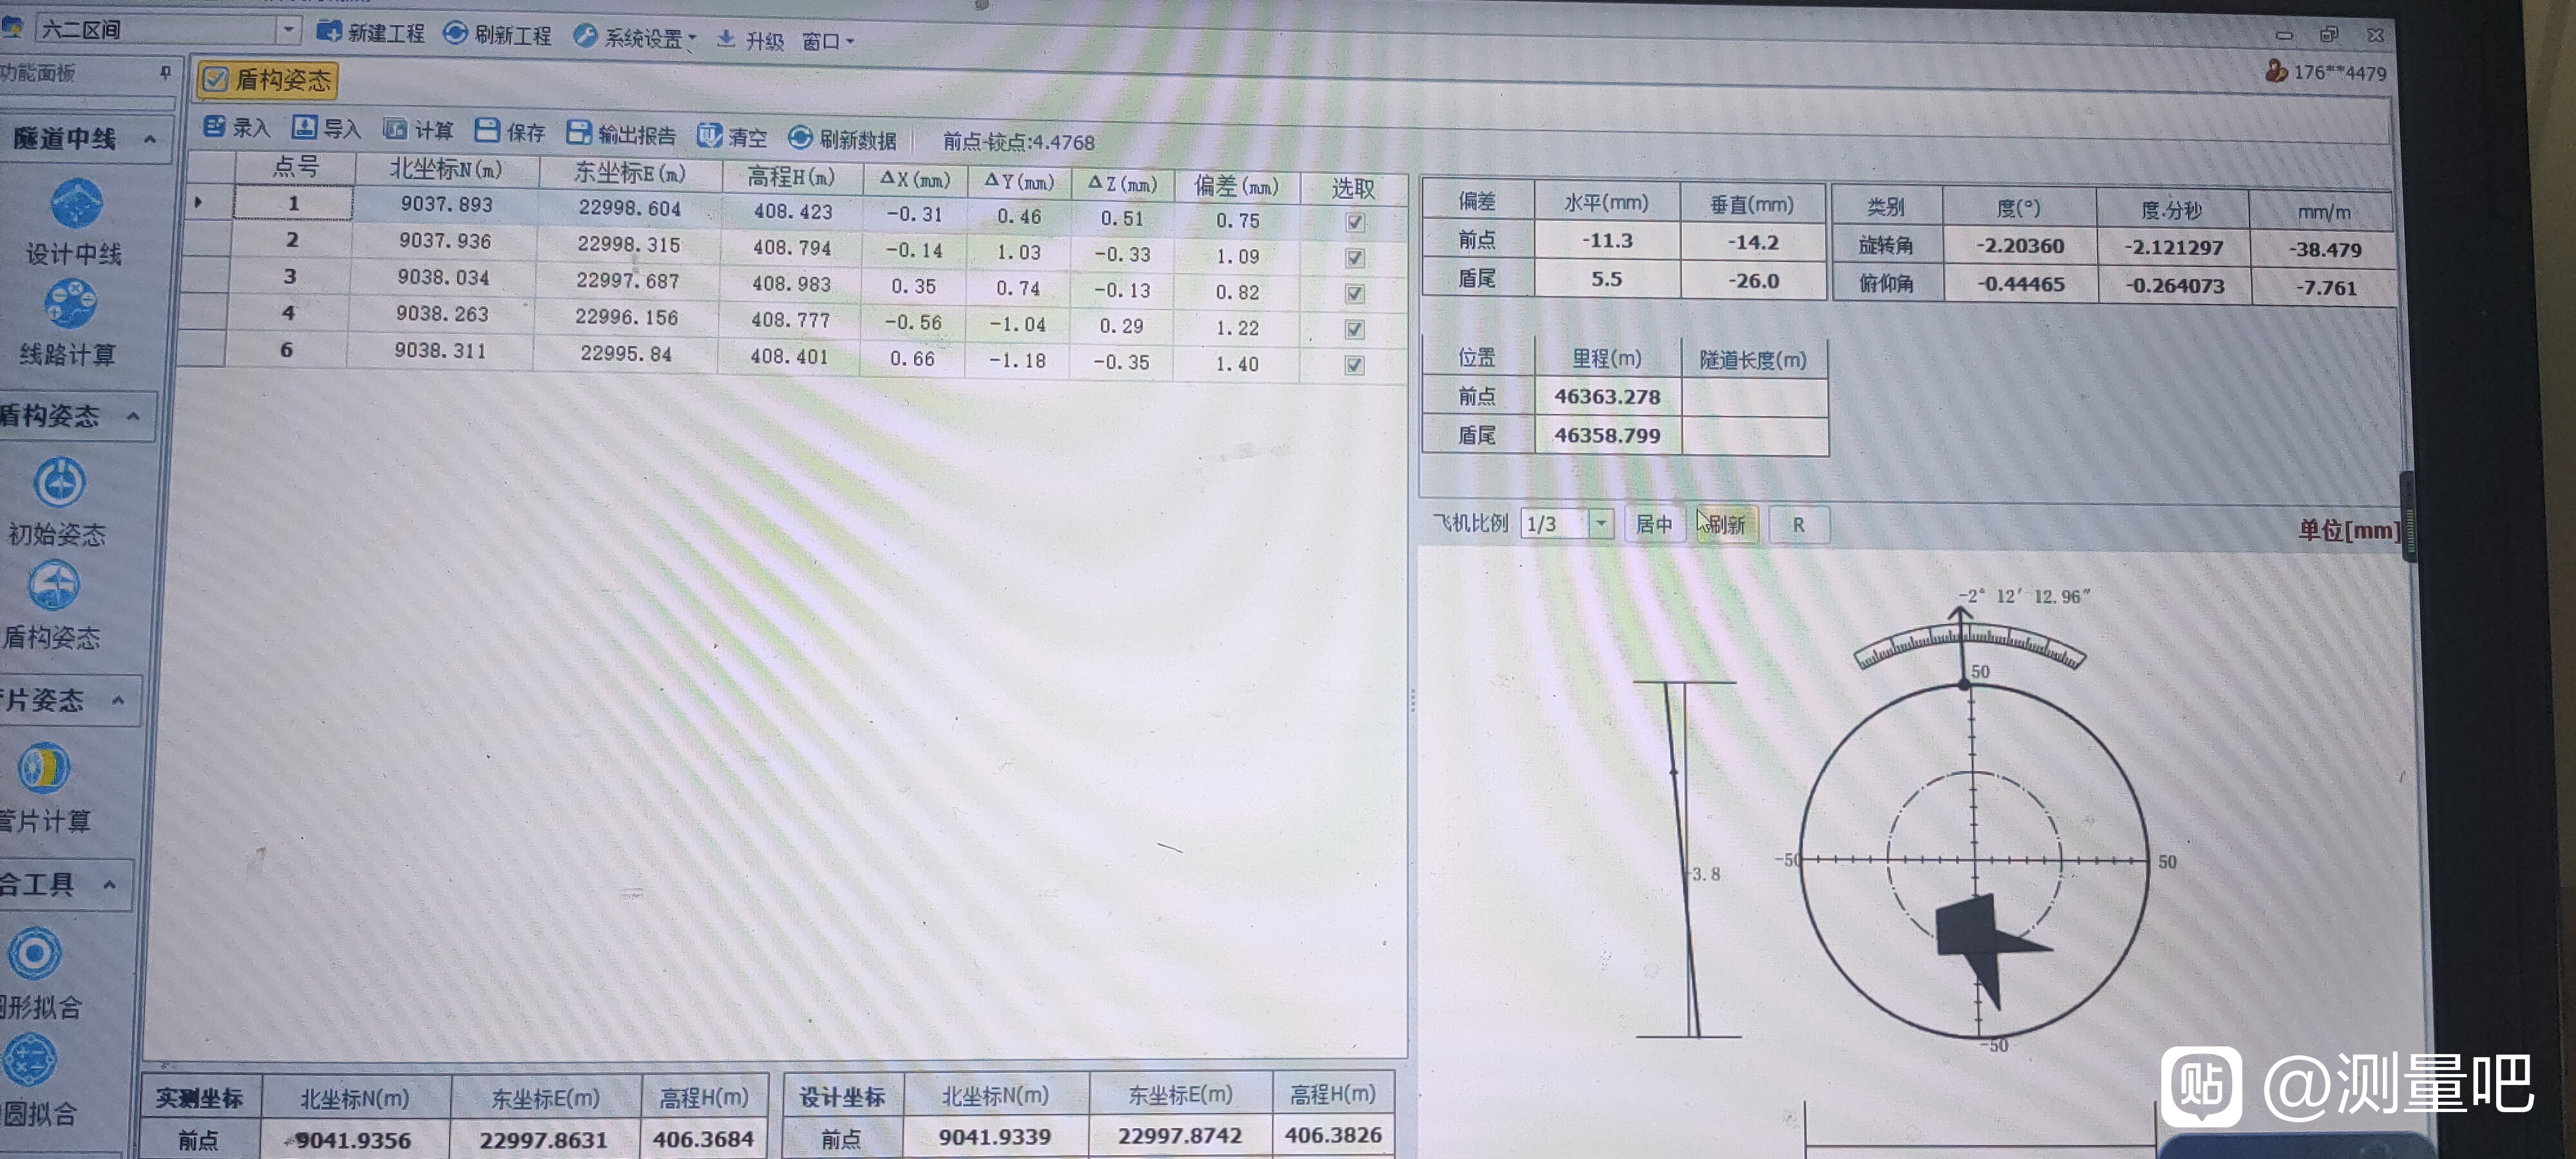The height and width of the screenshot is (1159, 2576).
Task: Click 俯仰角 degree value -0.44465
Action: [2020, 285]
